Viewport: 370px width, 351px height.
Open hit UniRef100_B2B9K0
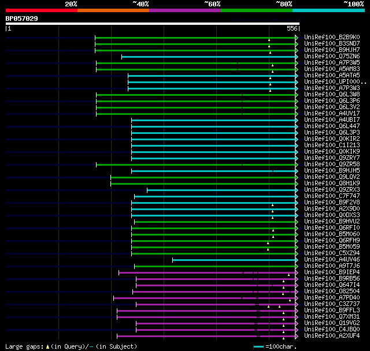pyautogui.click(x=332, y=37)
